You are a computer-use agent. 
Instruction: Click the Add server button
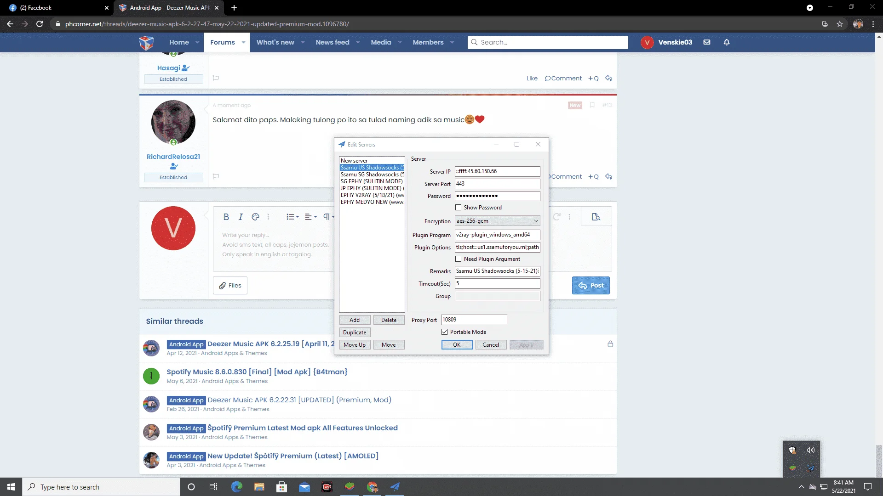(355, 320)
